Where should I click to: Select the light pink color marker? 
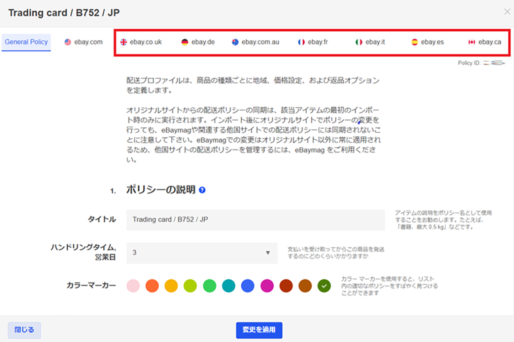133,285
